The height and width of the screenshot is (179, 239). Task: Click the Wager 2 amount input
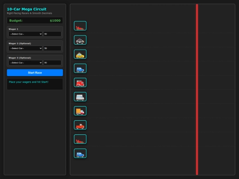52,48
